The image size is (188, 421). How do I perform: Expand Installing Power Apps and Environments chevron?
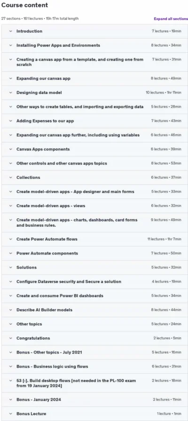click(x=11, y=45)
